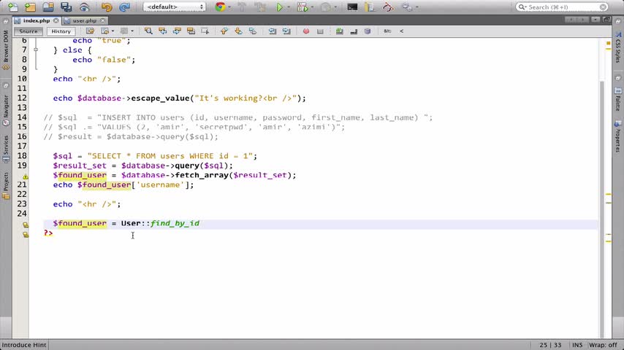The width and height of the screenshot is (624, 350).
Task: Open the search options magnifier dropdown
Action: click(x=522, y=7)
